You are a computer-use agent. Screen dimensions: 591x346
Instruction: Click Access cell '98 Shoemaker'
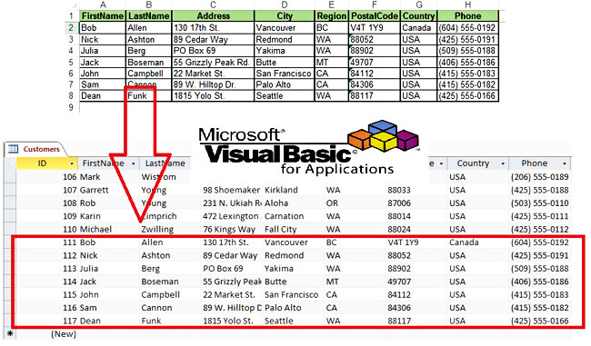(x=232, y=190)
